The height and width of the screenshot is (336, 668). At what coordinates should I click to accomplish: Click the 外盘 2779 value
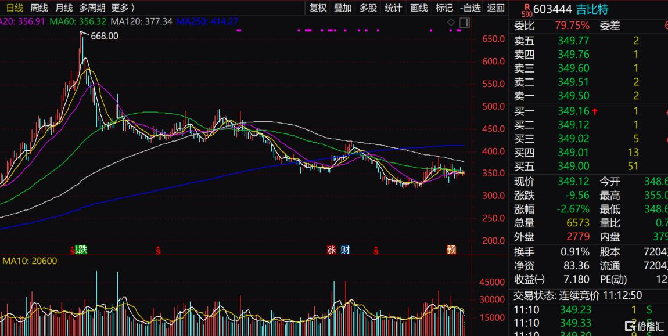tap(578, 236)
